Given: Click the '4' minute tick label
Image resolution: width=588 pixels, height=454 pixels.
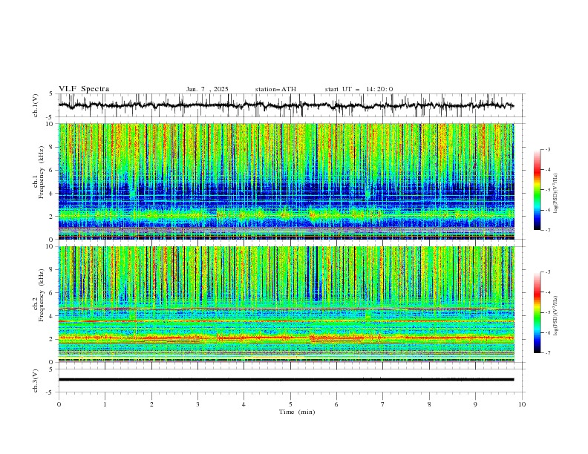Looking at the screenshot, I should 244,404.
